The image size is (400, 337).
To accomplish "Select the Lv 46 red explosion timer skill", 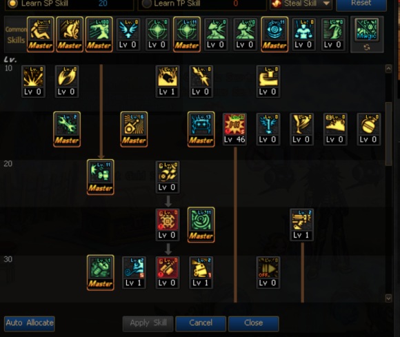I will pyautogui.click(x=234, y=129).
